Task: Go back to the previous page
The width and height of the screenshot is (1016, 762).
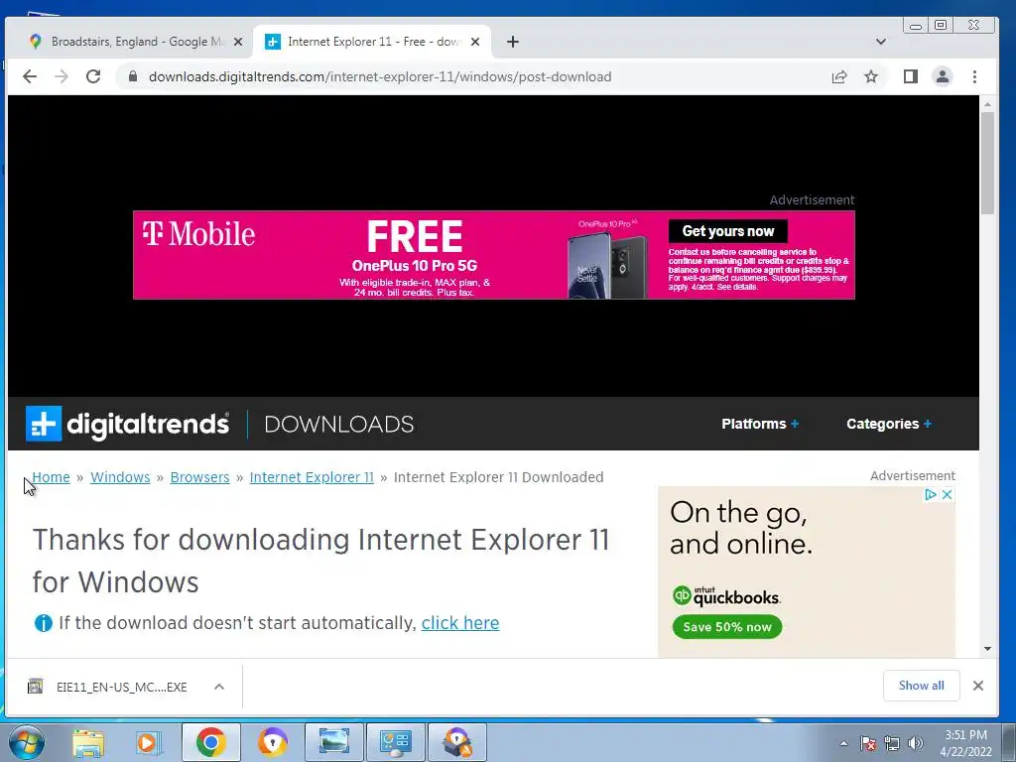Action: [x=30, y=76]
